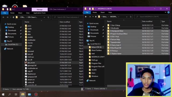Select 1 Cleo 4 Setup folder
The width and height of the screenshot is (172, 97).
pyautogui.click(x=115, y=25)
